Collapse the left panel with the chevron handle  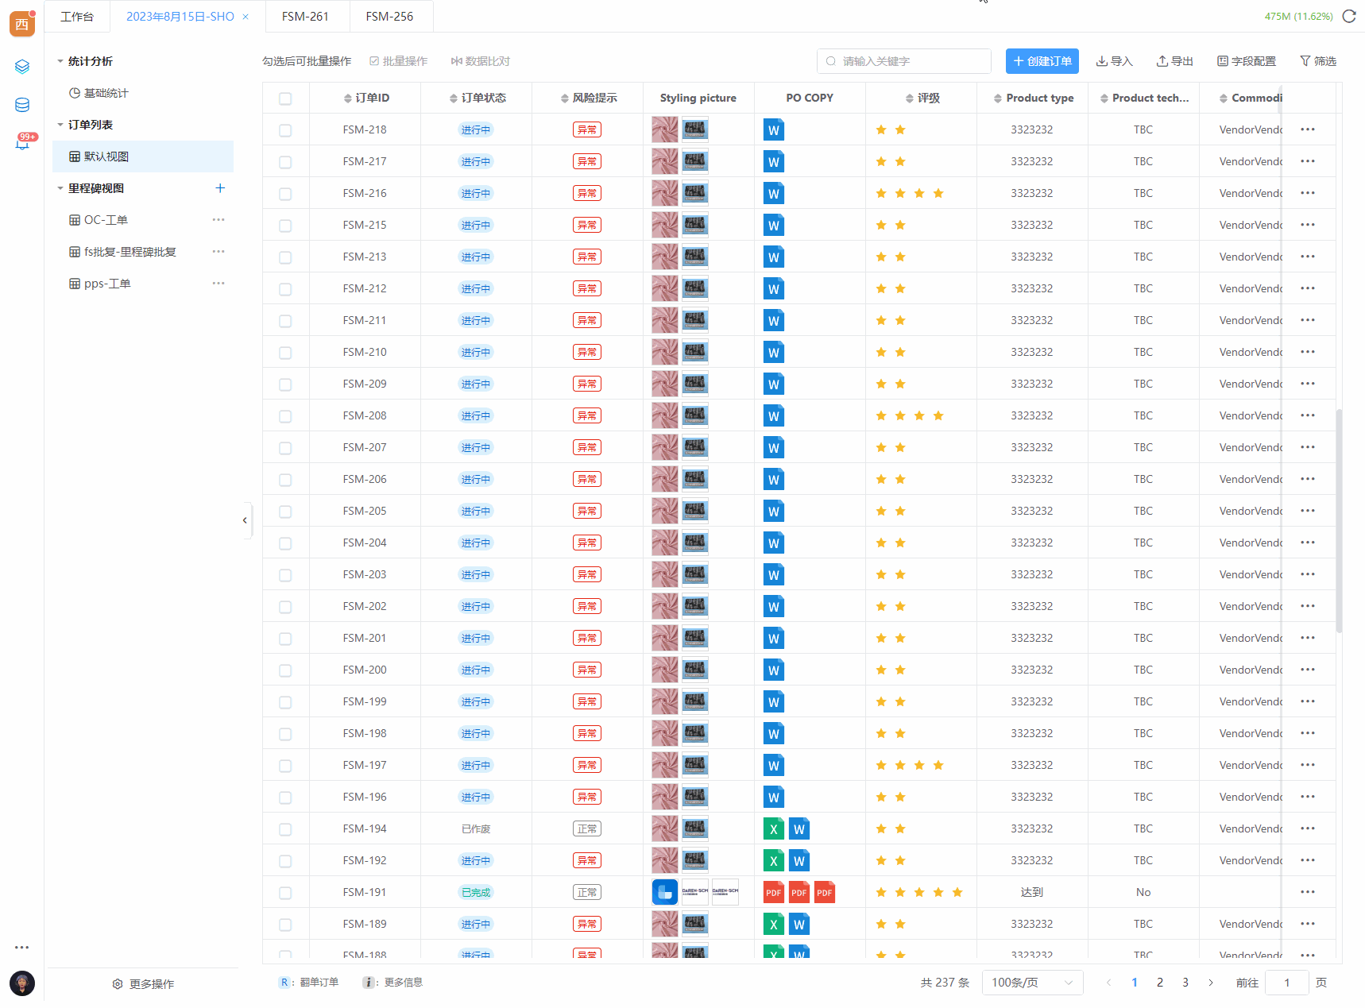point(246,520)
